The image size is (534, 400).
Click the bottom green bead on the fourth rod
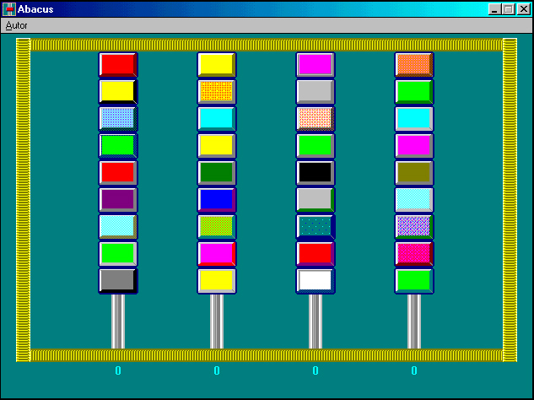pos(414,281)
